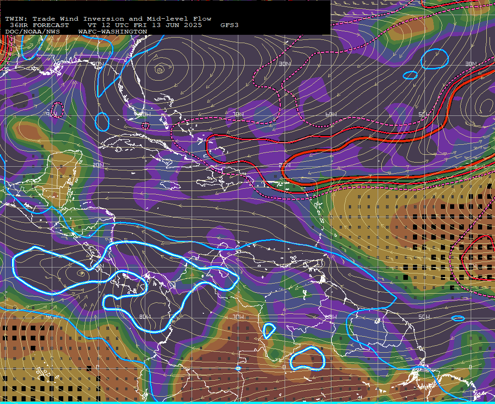Image resolution: width=495 pixels, height=404 pixels.
Task: Click the lower '60W' longitude label over northern Brazil
Action: click(331, 317)
